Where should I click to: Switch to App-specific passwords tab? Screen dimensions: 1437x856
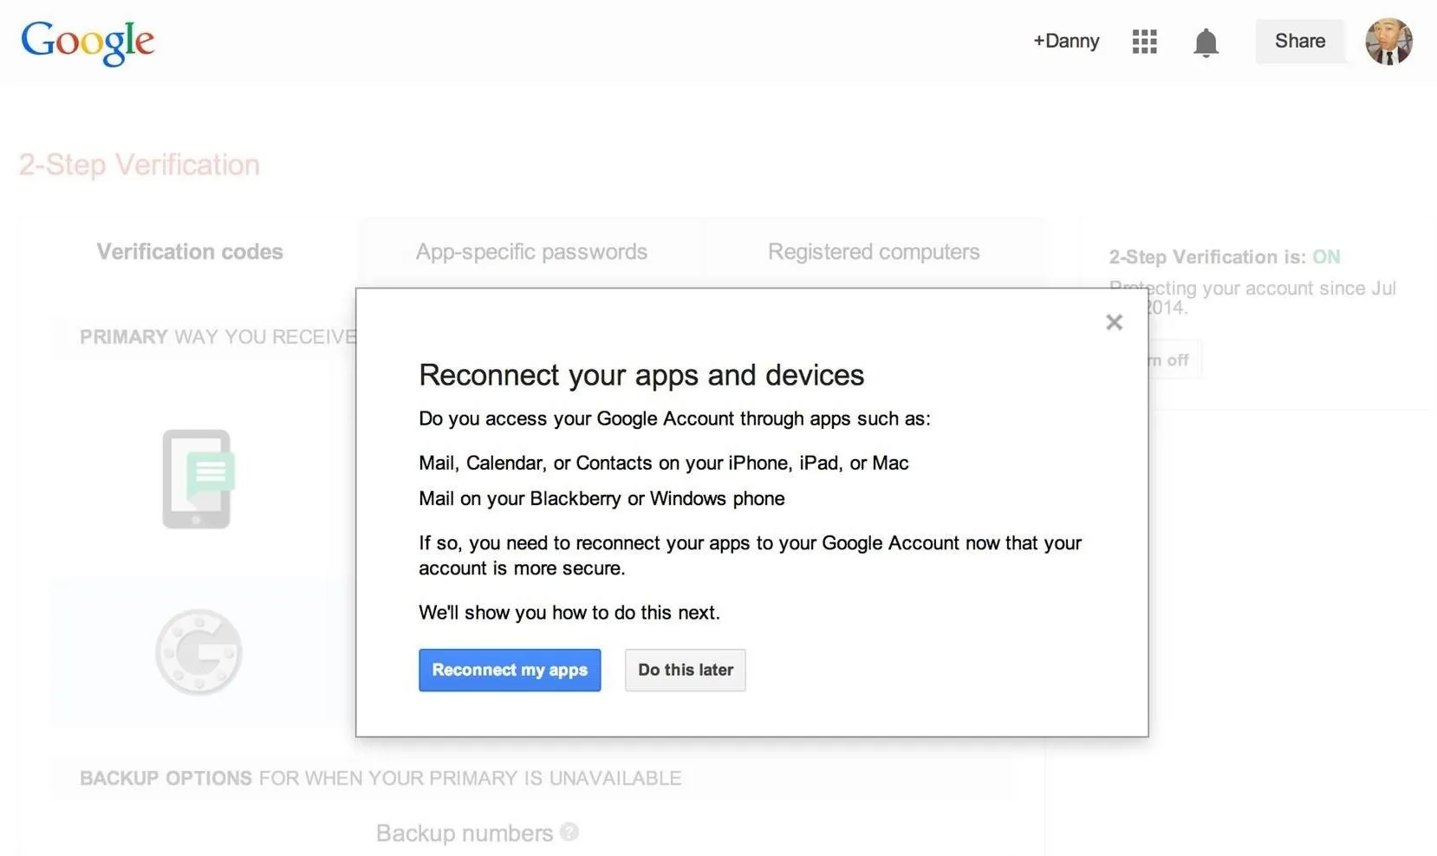click(x=531, y=251)
